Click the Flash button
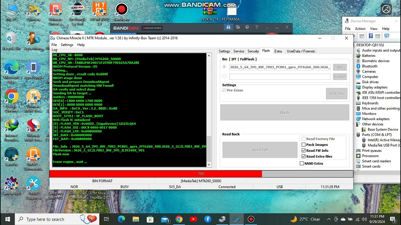Image resolution: width=401 pixels, height=225 pixels. (285, 112)
